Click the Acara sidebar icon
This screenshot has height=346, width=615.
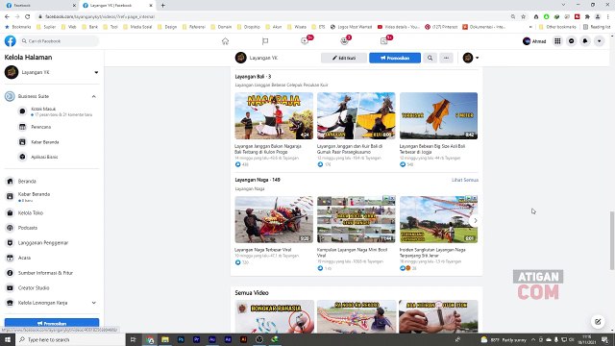click(x=10, y=258)
